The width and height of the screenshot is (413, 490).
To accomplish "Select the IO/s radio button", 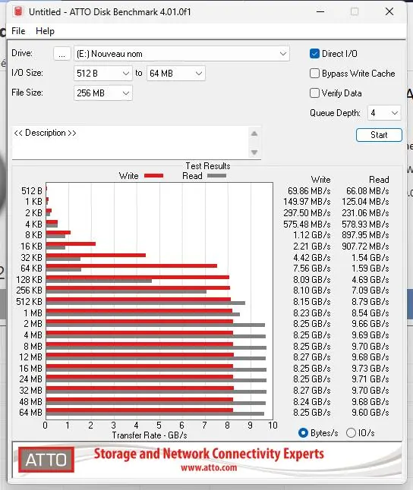I will (x=351, y=433).
